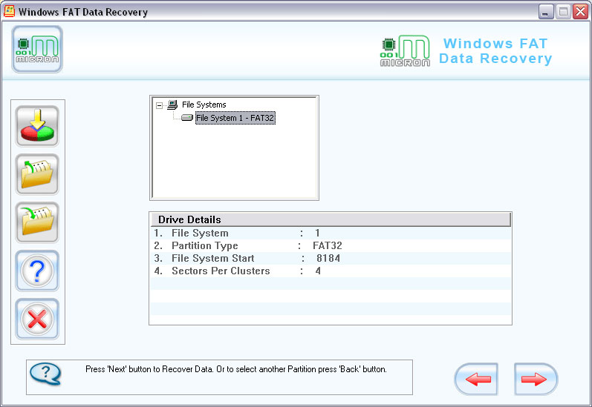
Task: Click the pie chart partition search icon
Action: coord(37,126)
